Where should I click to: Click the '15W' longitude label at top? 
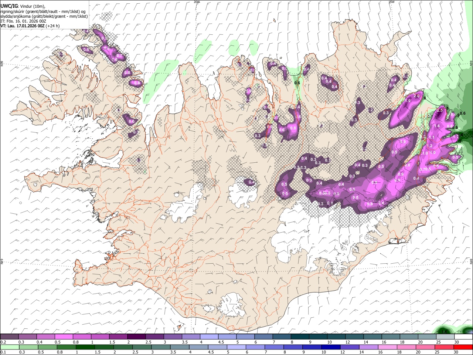[x=392, y=2]
